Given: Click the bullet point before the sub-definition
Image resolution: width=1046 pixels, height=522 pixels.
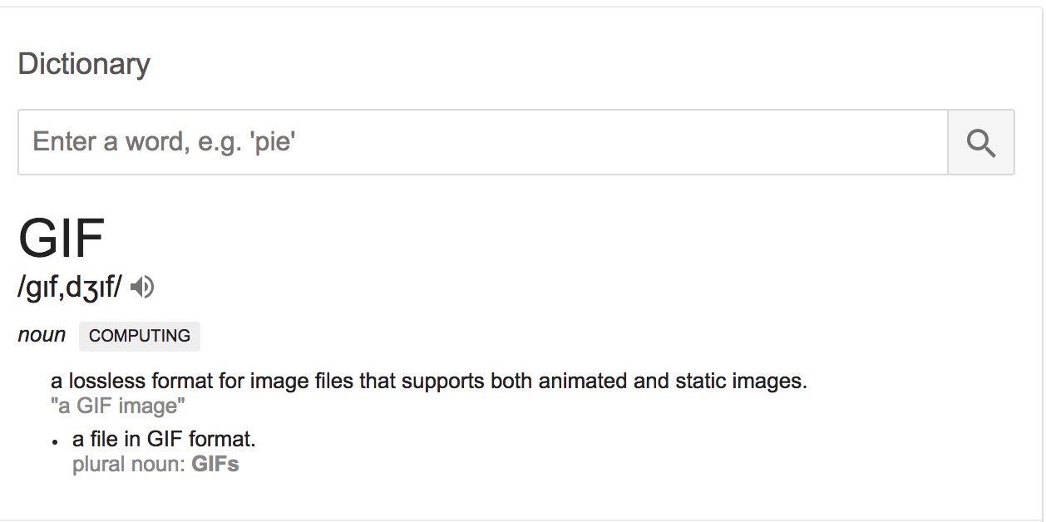Looking at the screenshot, I should pyautogui.click(x=55, y=441).
